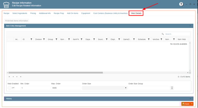Click the grid vertical scroll down arrow
This screenshot has height=108, width=198.
tap(190, 70)
